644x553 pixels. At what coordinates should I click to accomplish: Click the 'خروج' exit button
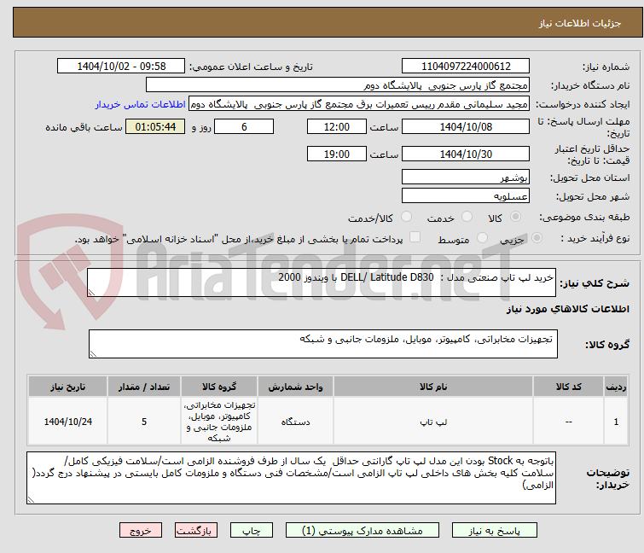pyautogui.click(x=141, y=531)
